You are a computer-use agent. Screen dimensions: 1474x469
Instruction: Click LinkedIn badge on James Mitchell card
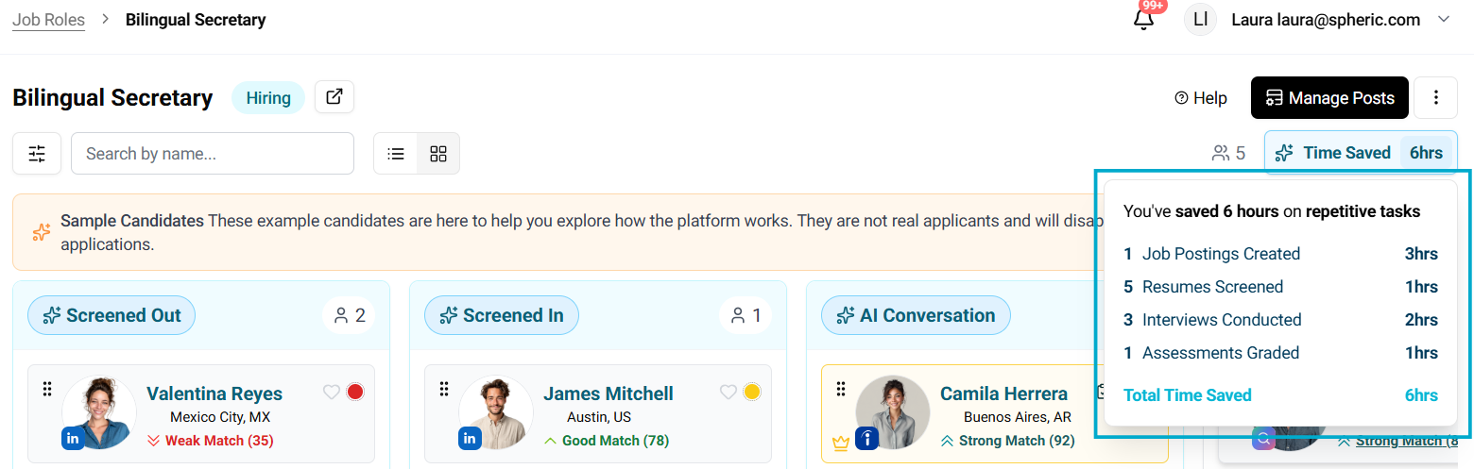[470, 438]
